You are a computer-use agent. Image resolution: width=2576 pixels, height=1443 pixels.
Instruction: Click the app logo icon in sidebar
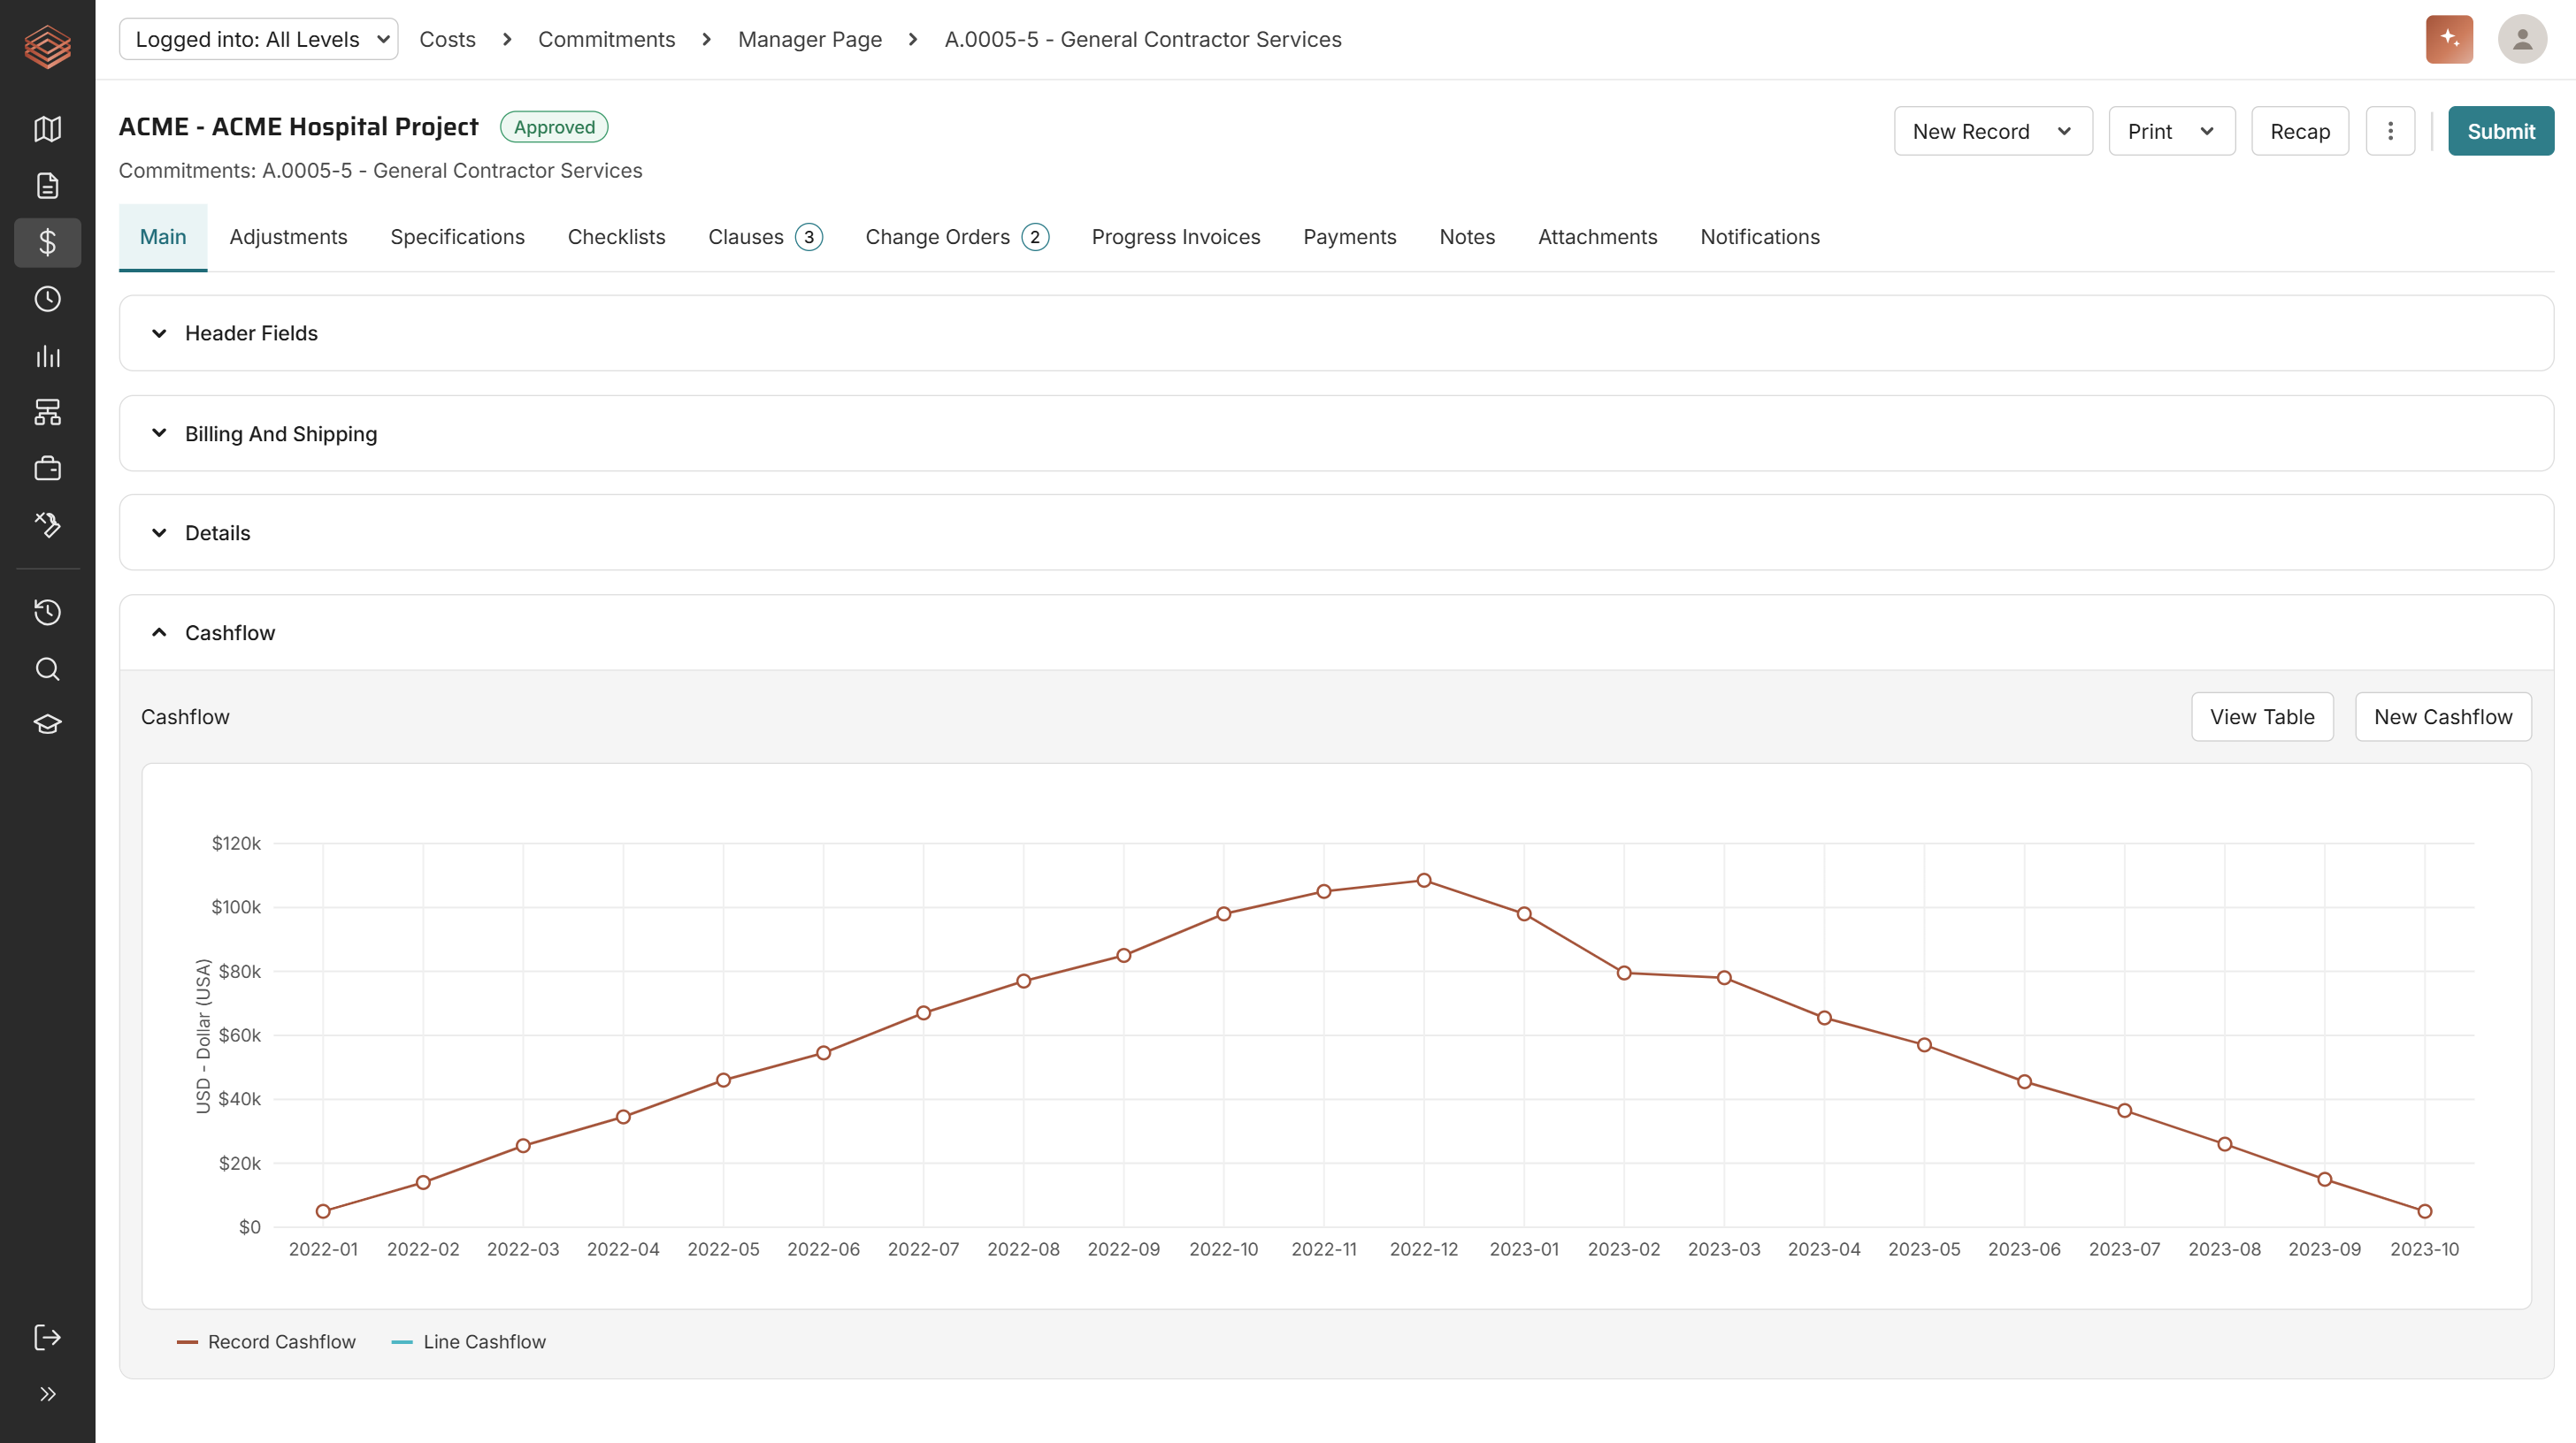[47, 46]
